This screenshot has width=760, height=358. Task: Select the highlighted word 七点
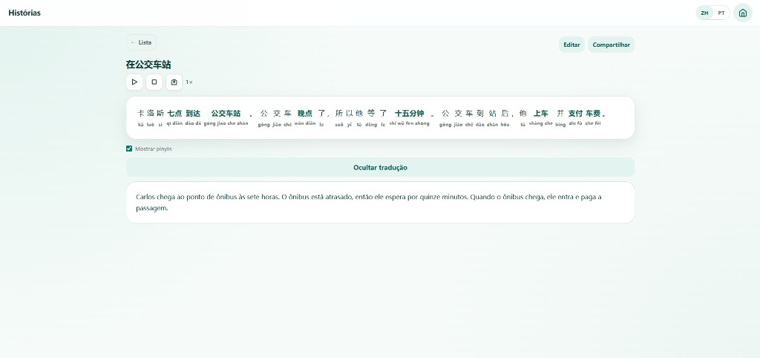click(x=174, y=114)
